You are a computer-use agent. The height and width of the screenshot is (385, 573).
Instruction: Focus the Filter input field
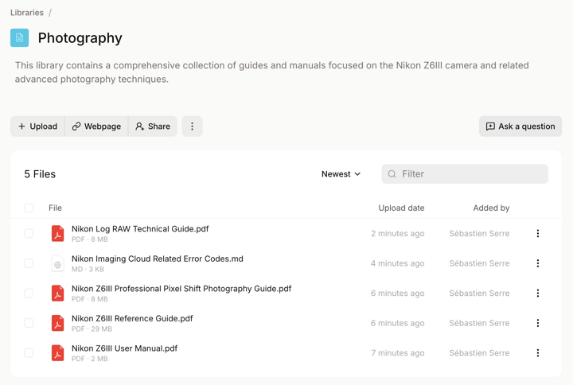point(465,174)
